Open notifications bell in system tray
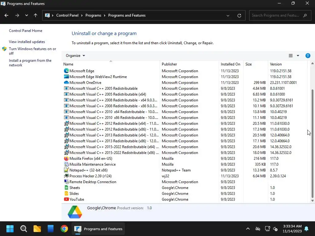This screenshot has height=236, width=315. coord(307,229)
